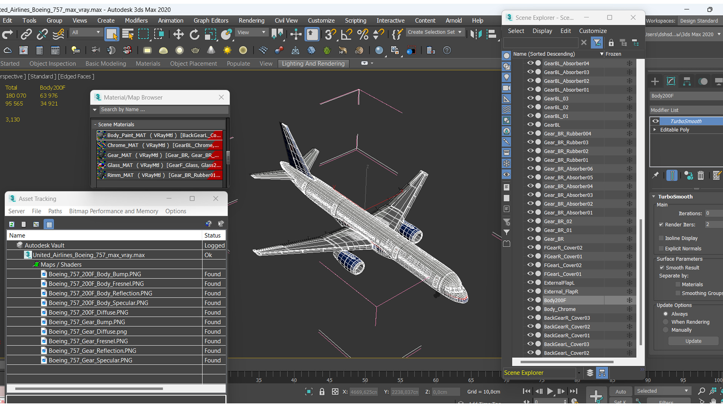Open Select by Name tool
This screenshot has width=723, height=406.
coord(128,34)
